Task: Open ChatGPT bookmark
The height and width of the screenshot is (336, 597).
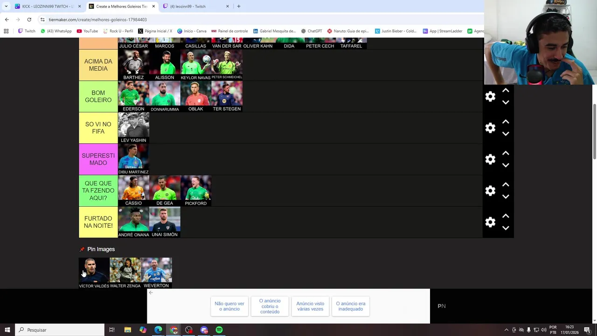Action: pos(312,31)
